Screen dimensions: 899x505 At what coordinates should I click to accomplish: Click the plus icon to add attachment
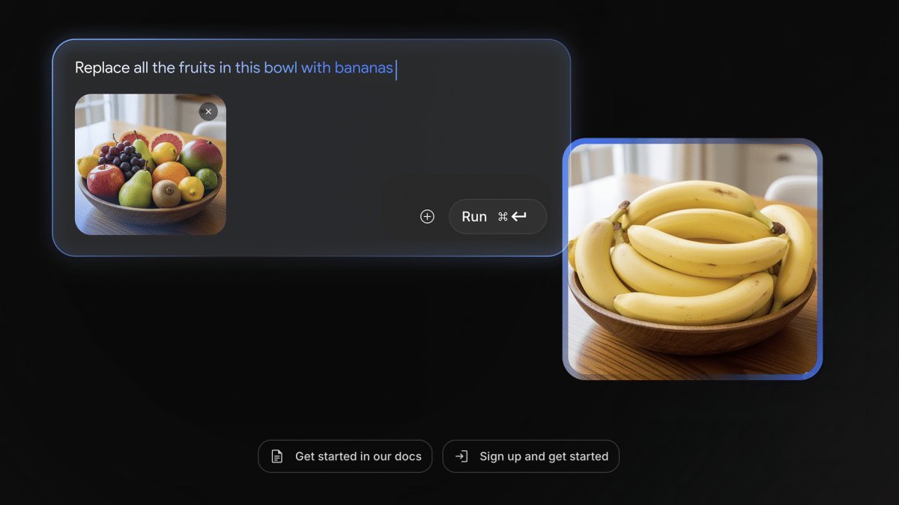tap(427, 216)
